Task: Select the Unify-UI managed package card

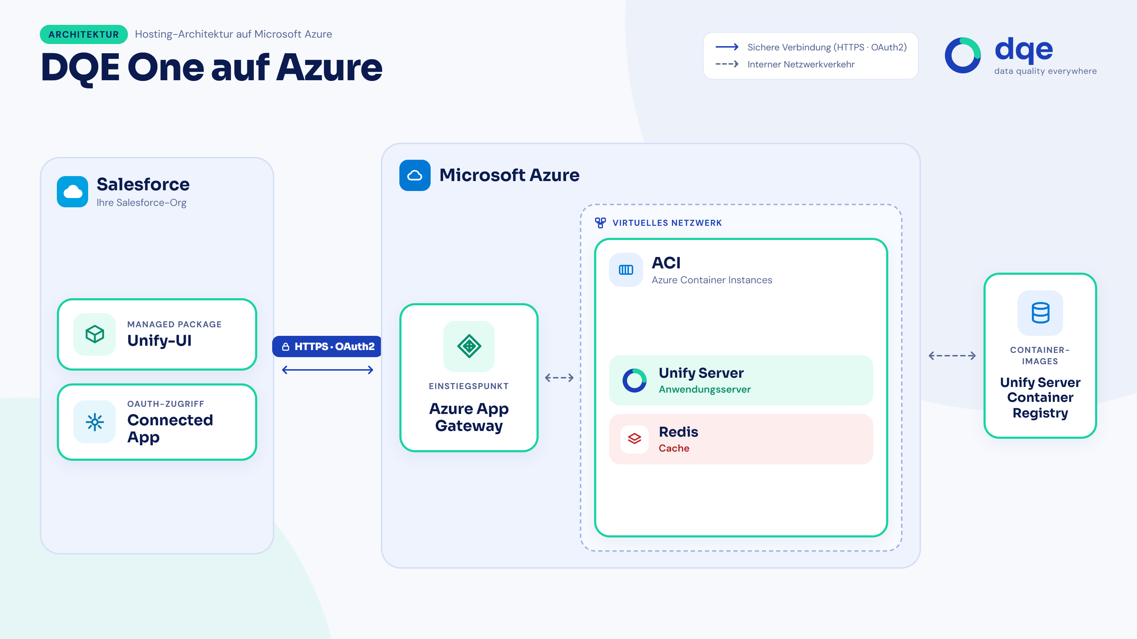Action: pos(157,334)
